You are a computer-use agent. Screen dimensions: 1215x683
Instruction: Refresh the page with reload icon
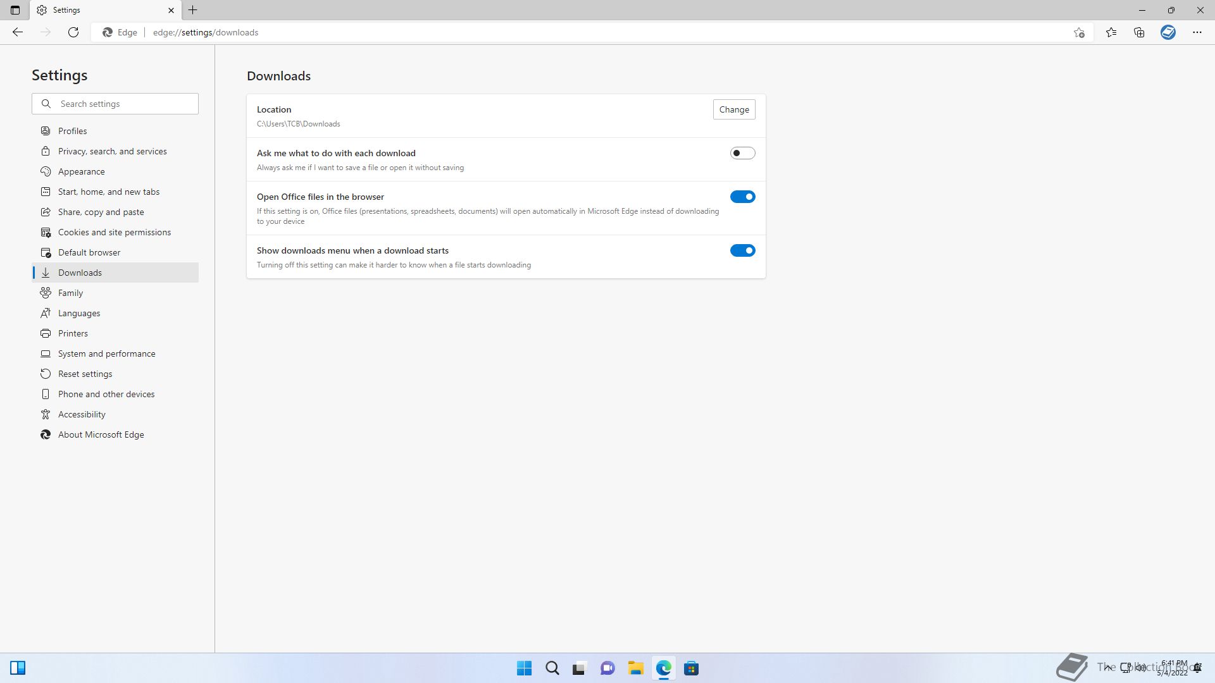click(73, 32)
